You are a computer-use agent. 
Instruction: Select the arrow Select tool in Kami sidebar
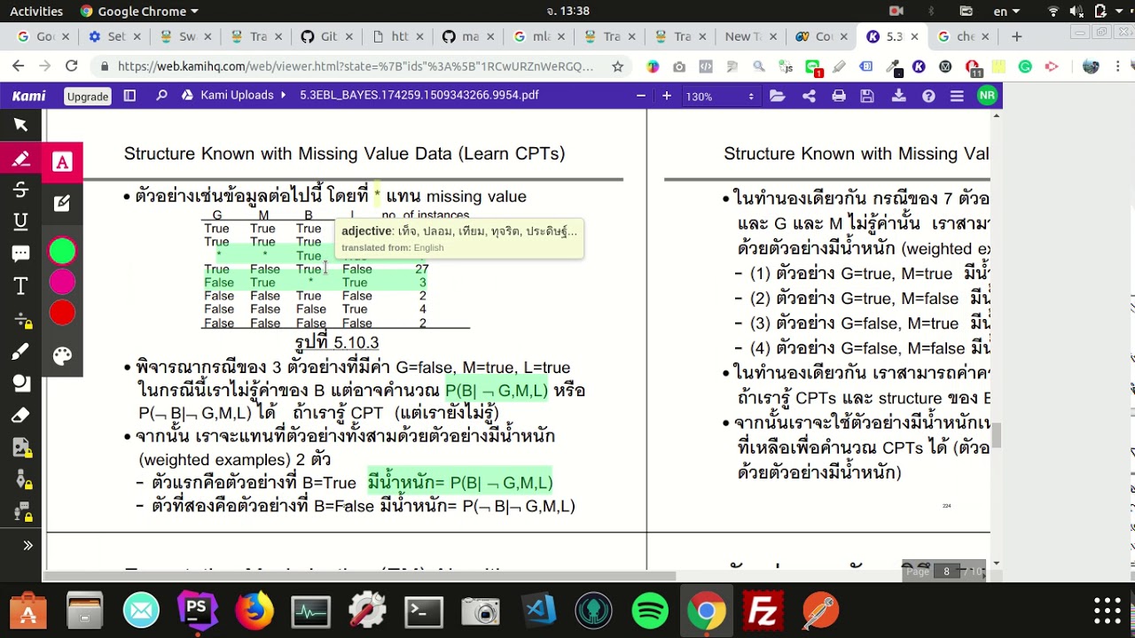[x=21, y=125]
